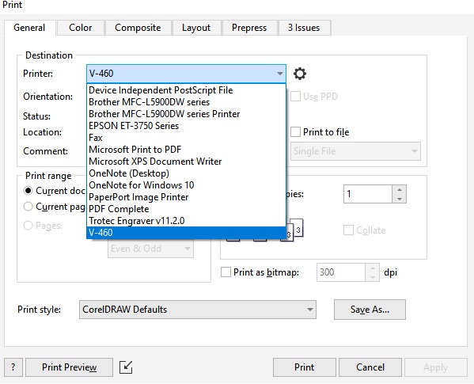Select Fax from printer list
The image size is (474, 384).
pos(186,138)
